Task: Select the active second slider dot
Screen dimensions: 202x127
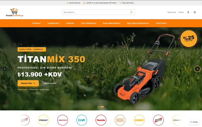Action: 102,107
